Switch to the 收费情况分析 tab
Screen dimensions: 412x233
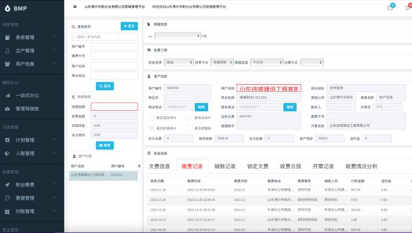361,166
